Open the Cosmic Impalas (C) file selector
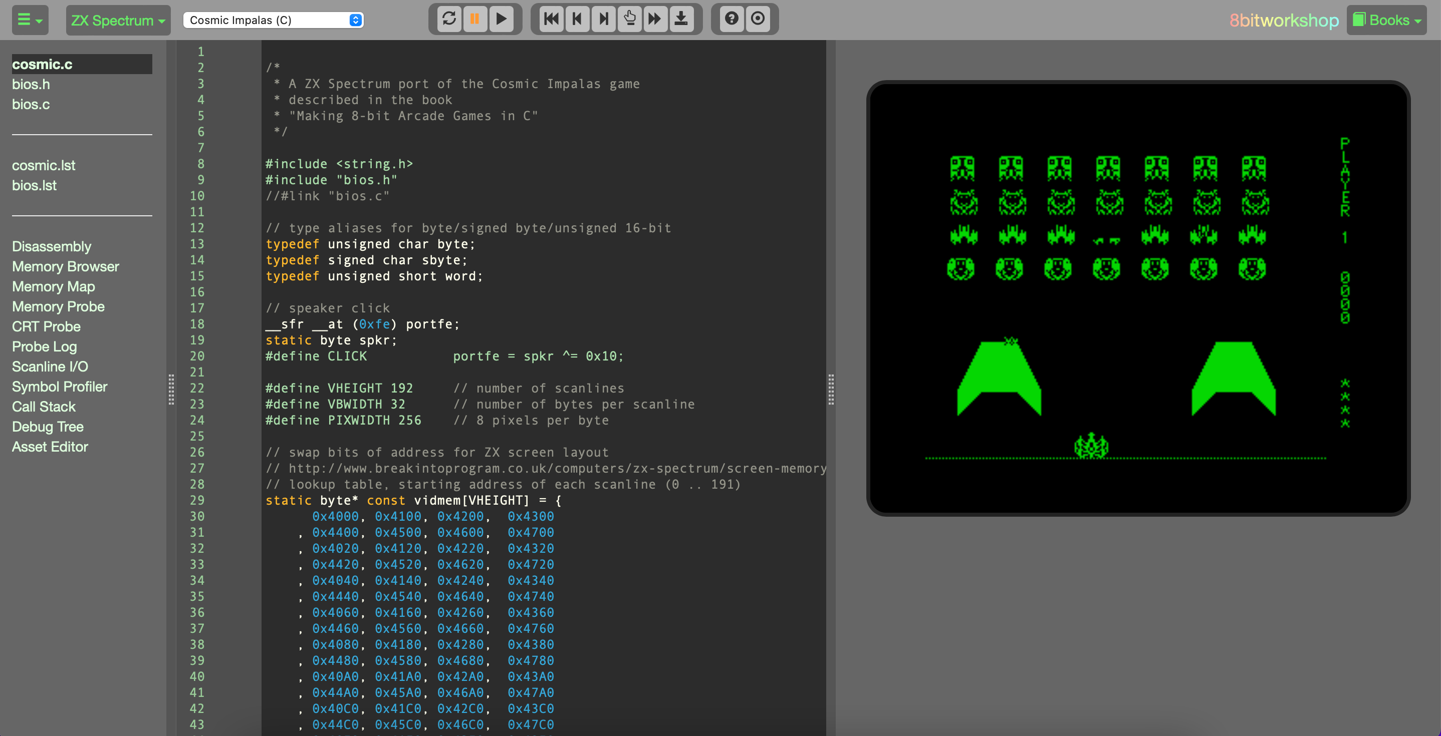Viewport: 1441px width, 736px height. click(x=273, y=20)
